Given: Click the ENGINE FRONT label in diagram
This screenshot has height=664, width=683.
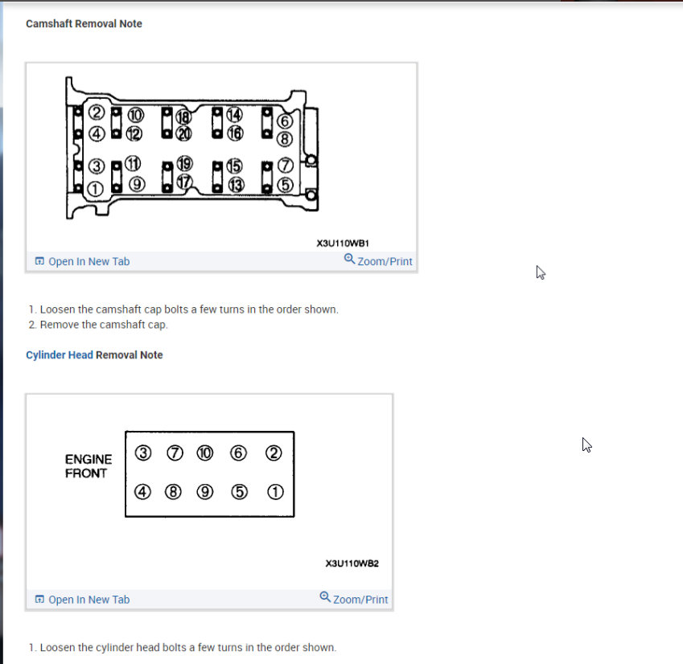Looking at the screenshot, I should [x=88, y=466].
